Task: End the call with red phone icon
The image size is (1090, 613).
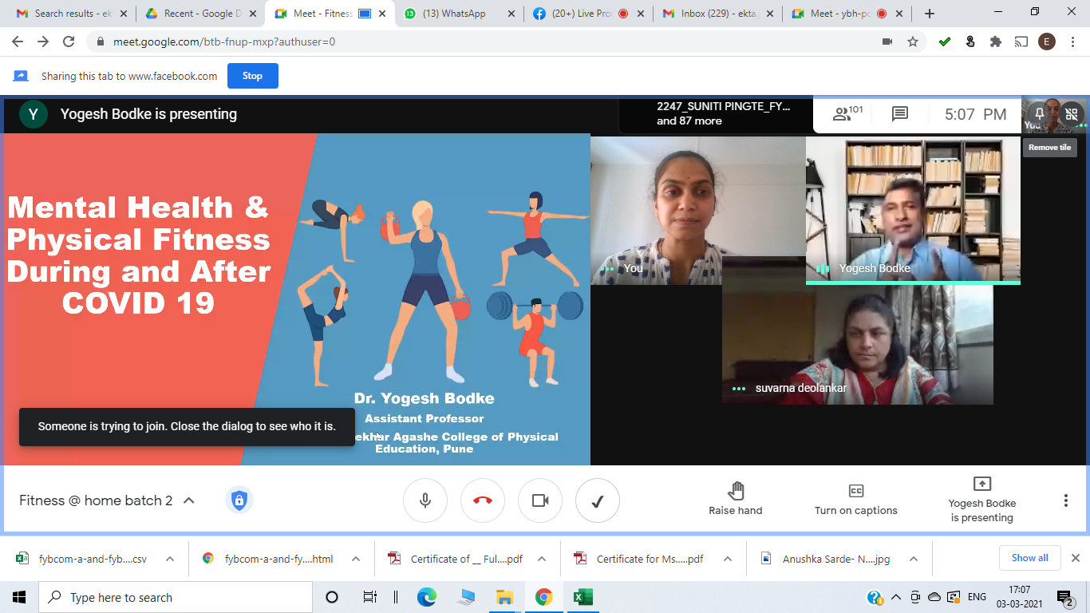Action: (483, 500)
